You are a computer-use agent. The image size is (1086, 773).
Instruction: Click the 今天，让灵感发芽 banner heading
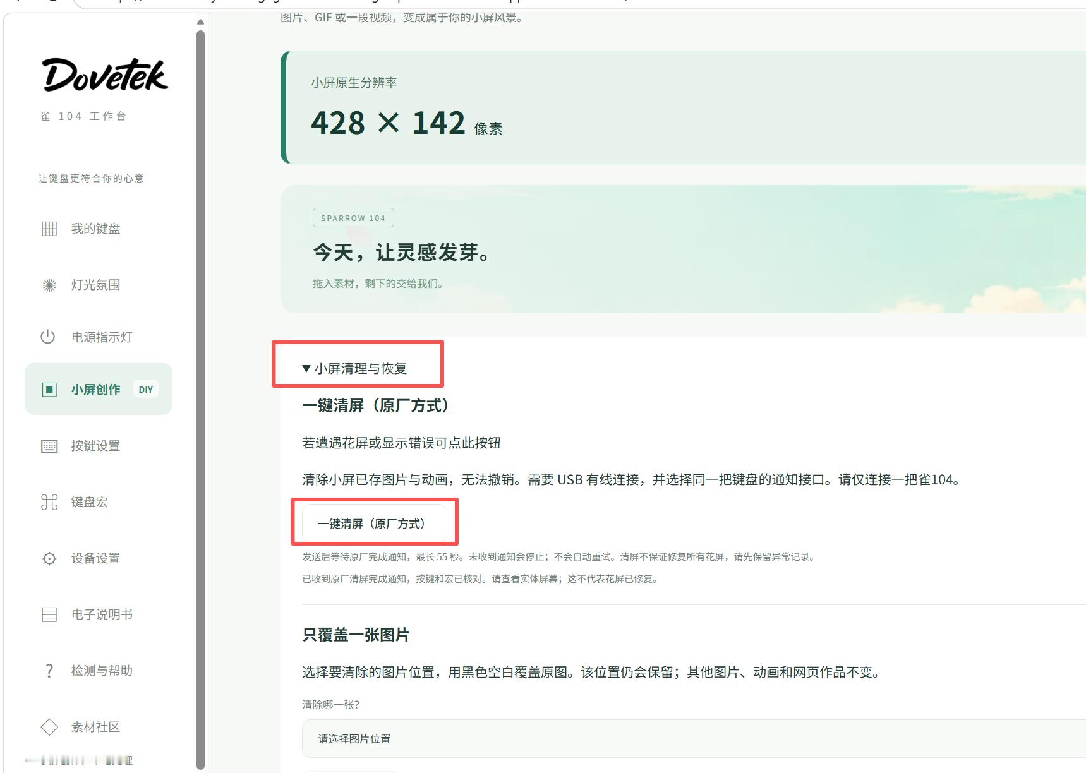[x=402, y=253]
